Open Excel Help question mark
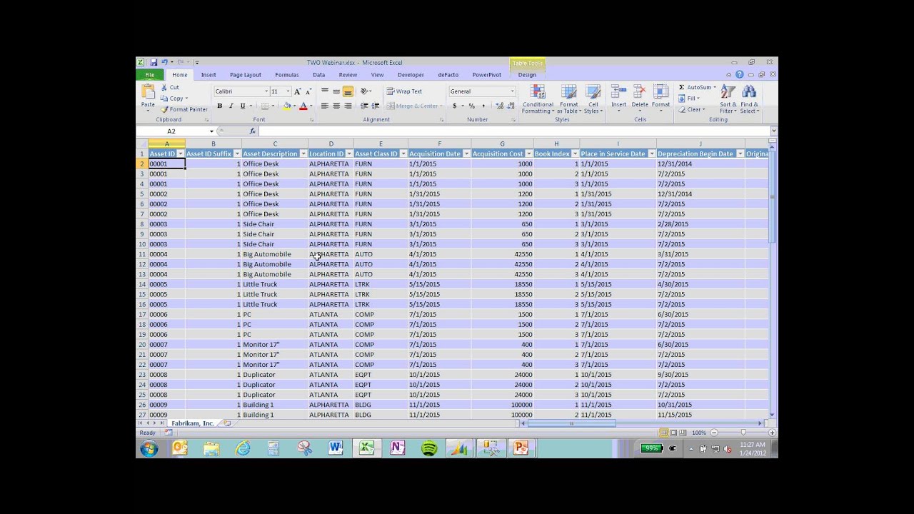Screen dimensions: 914x514 (739, 74)
